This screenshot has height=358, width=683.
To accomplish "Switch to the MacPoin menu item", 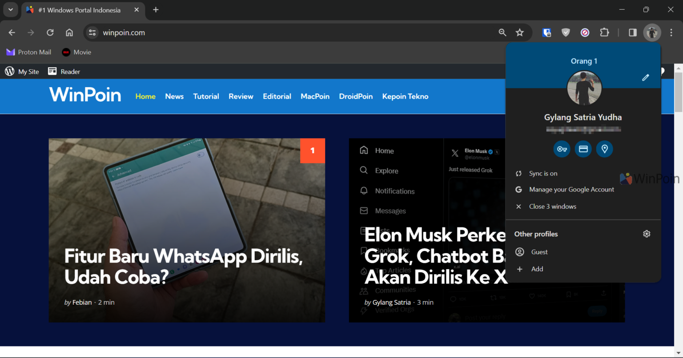I will (315, 96).
